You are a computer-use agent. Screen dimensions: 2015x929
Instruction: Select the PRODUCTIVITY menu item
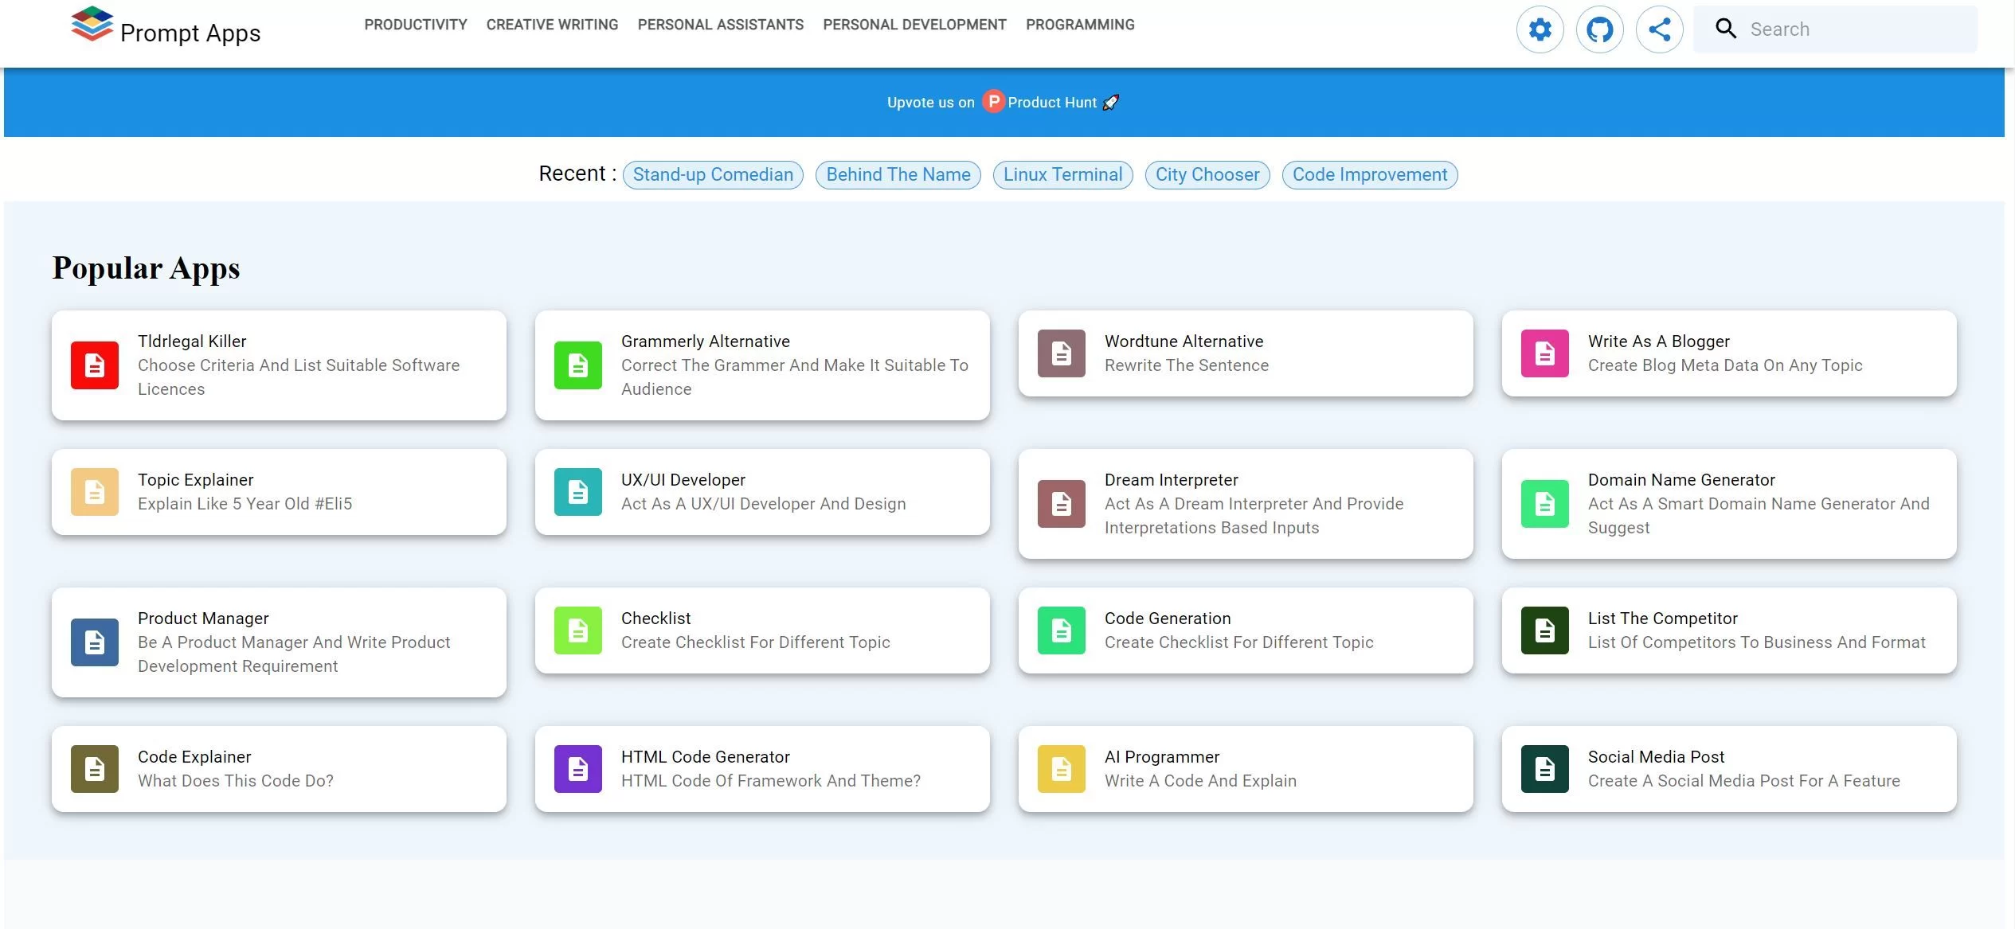tap(415, 25)
